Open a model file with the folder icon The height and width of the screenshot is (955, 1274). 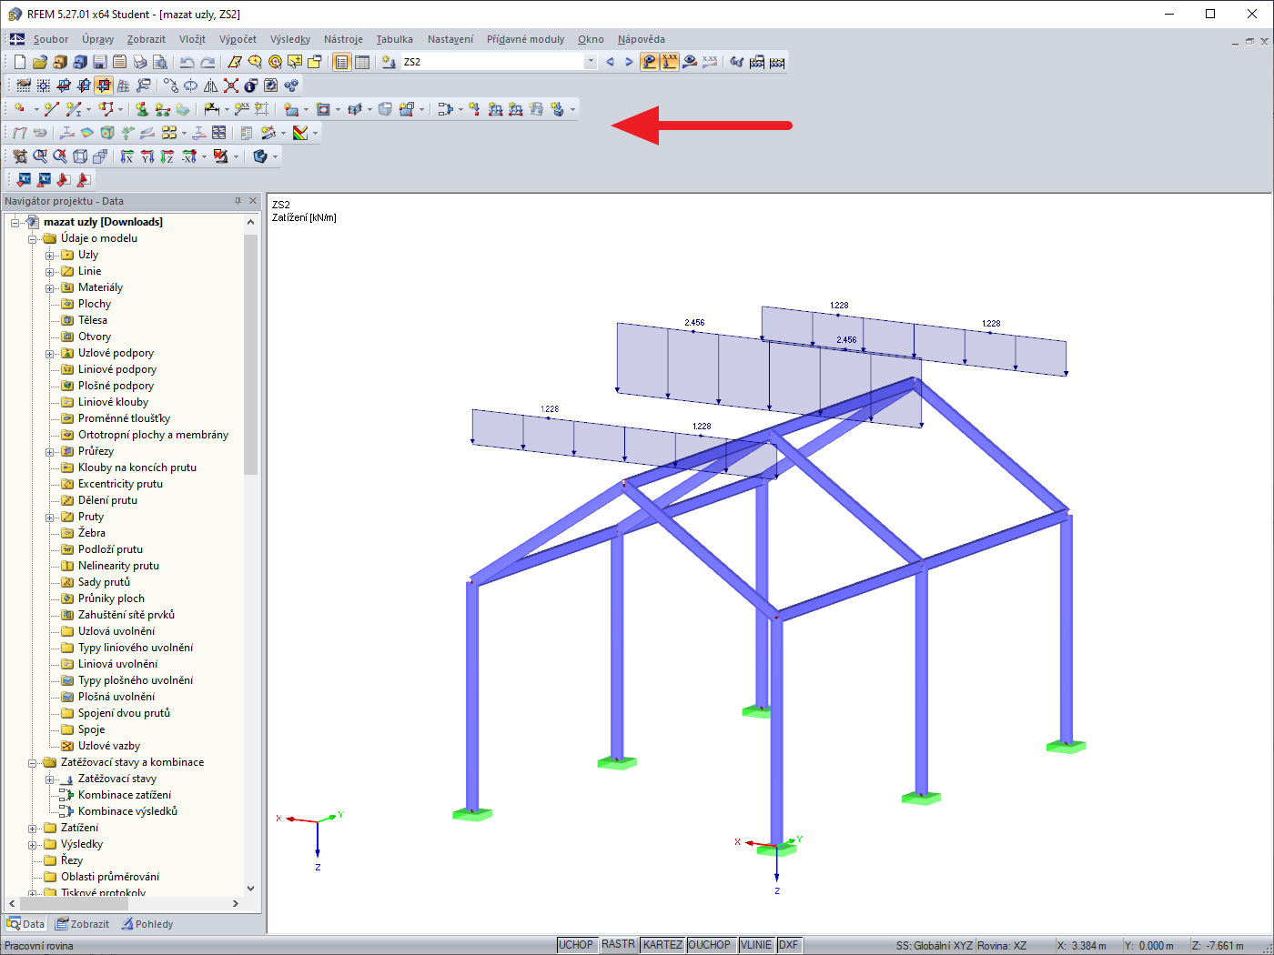point(40,62)
